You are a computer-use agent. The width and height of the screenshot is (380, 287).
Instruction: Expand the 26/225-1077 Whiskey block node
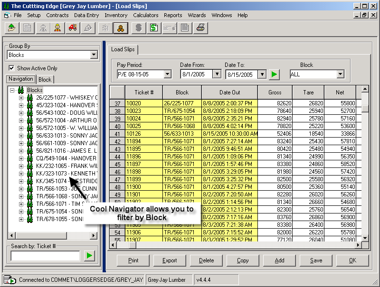coord(21,98)
